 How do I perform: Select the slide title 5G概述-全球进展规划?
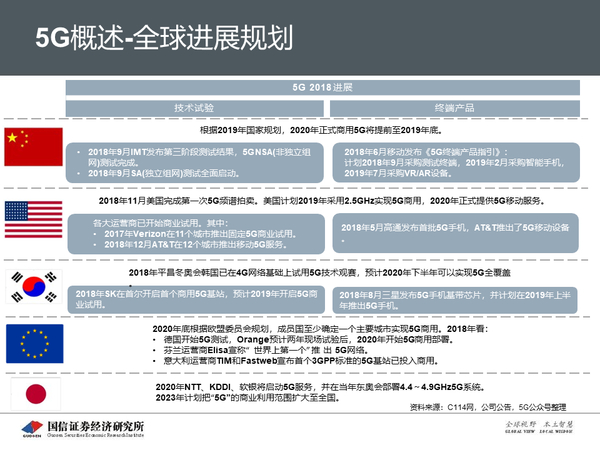pyautogui.click(x=164, y=37)
